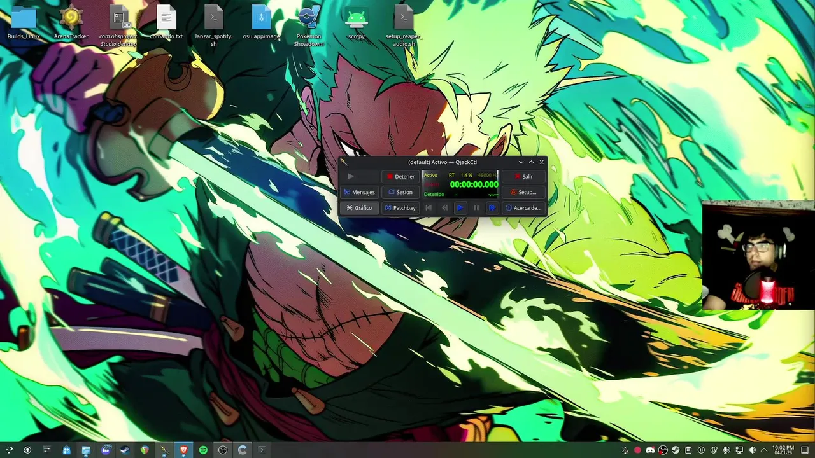The image size is (815, 458).
Task: Click the tray icon left of the microphone
Action: [714, 450]
